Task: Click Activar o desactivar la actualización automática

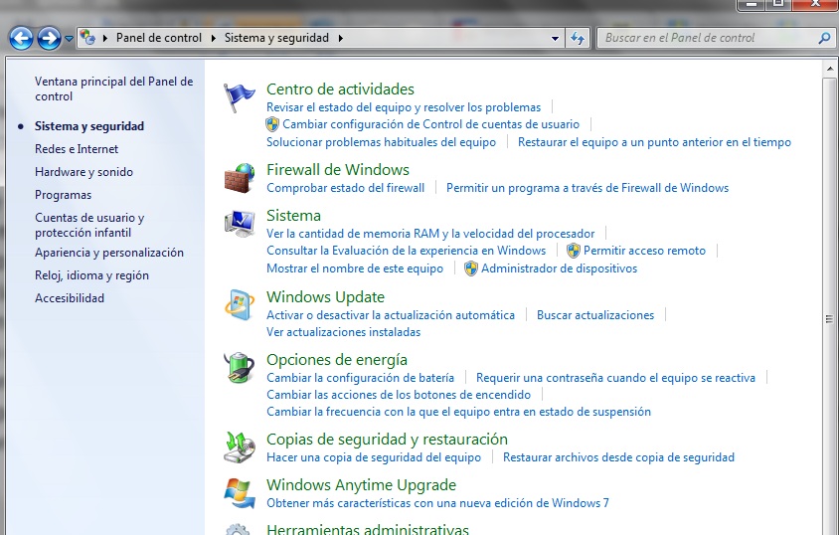Action: coord(391,315)
